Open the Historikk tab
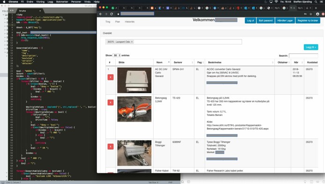Viewport: 325px width, 184px height. click(130, 22)
